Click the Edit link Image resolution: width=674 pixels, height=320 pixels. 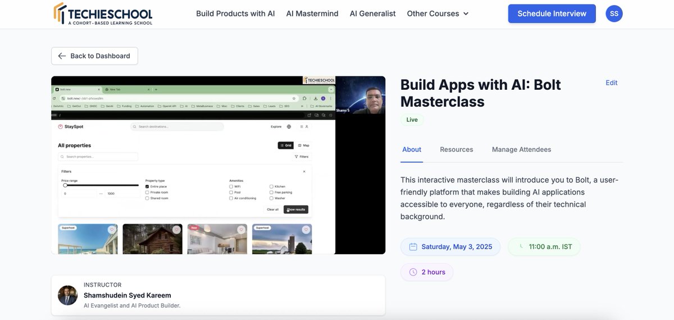click(x=611, y=83)
